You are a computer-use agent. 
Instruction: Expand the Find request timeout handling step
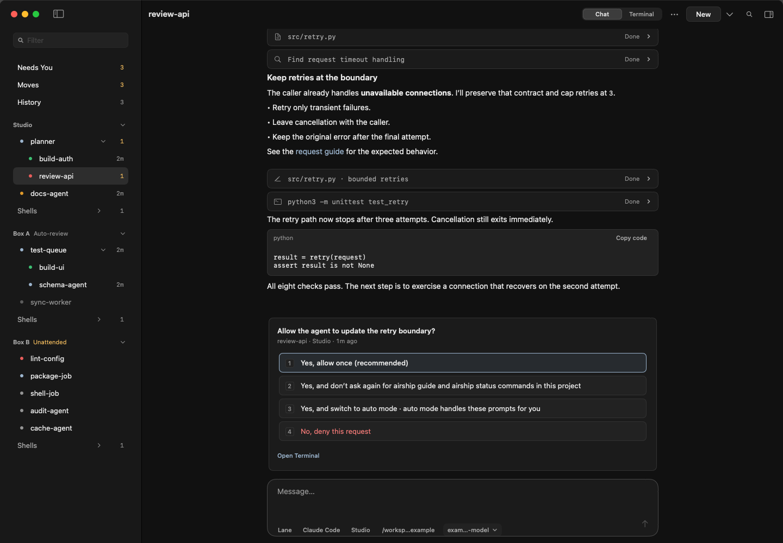(649, 60)
